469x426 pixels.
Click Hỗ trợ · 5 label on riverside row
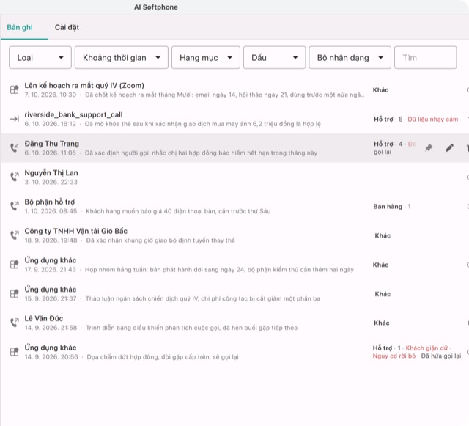coord(388,120)
